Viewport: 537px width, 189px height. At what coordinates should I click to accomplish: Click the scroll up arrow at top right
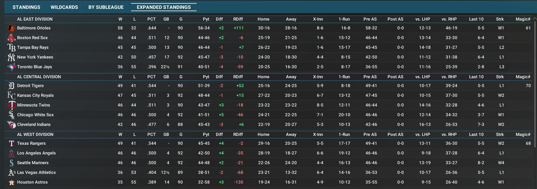coord(534,19)
